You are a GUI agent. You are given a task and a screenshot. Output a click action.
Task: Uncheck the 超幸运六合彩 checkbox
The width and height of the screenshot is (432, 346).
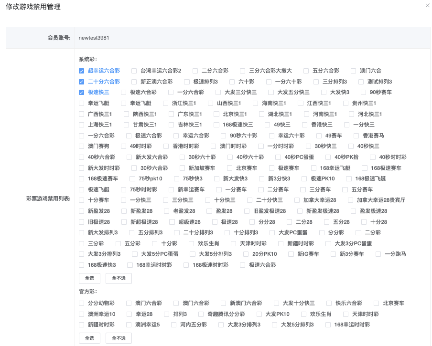pyautogui.click(x=82, y=71)
